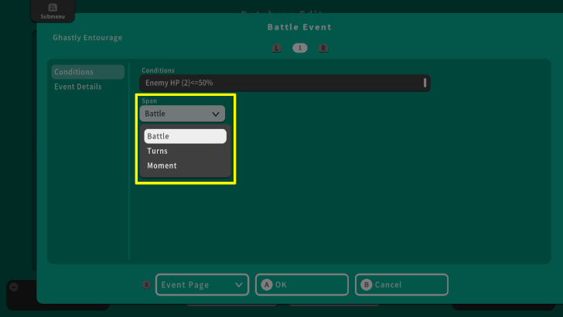
Task: Select the Battle span option
Action: (x=185, y=136)
